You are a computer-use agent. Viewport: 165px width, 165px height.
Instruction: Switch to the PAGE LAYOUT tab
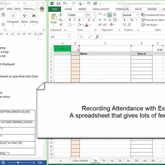coord(101,9)
